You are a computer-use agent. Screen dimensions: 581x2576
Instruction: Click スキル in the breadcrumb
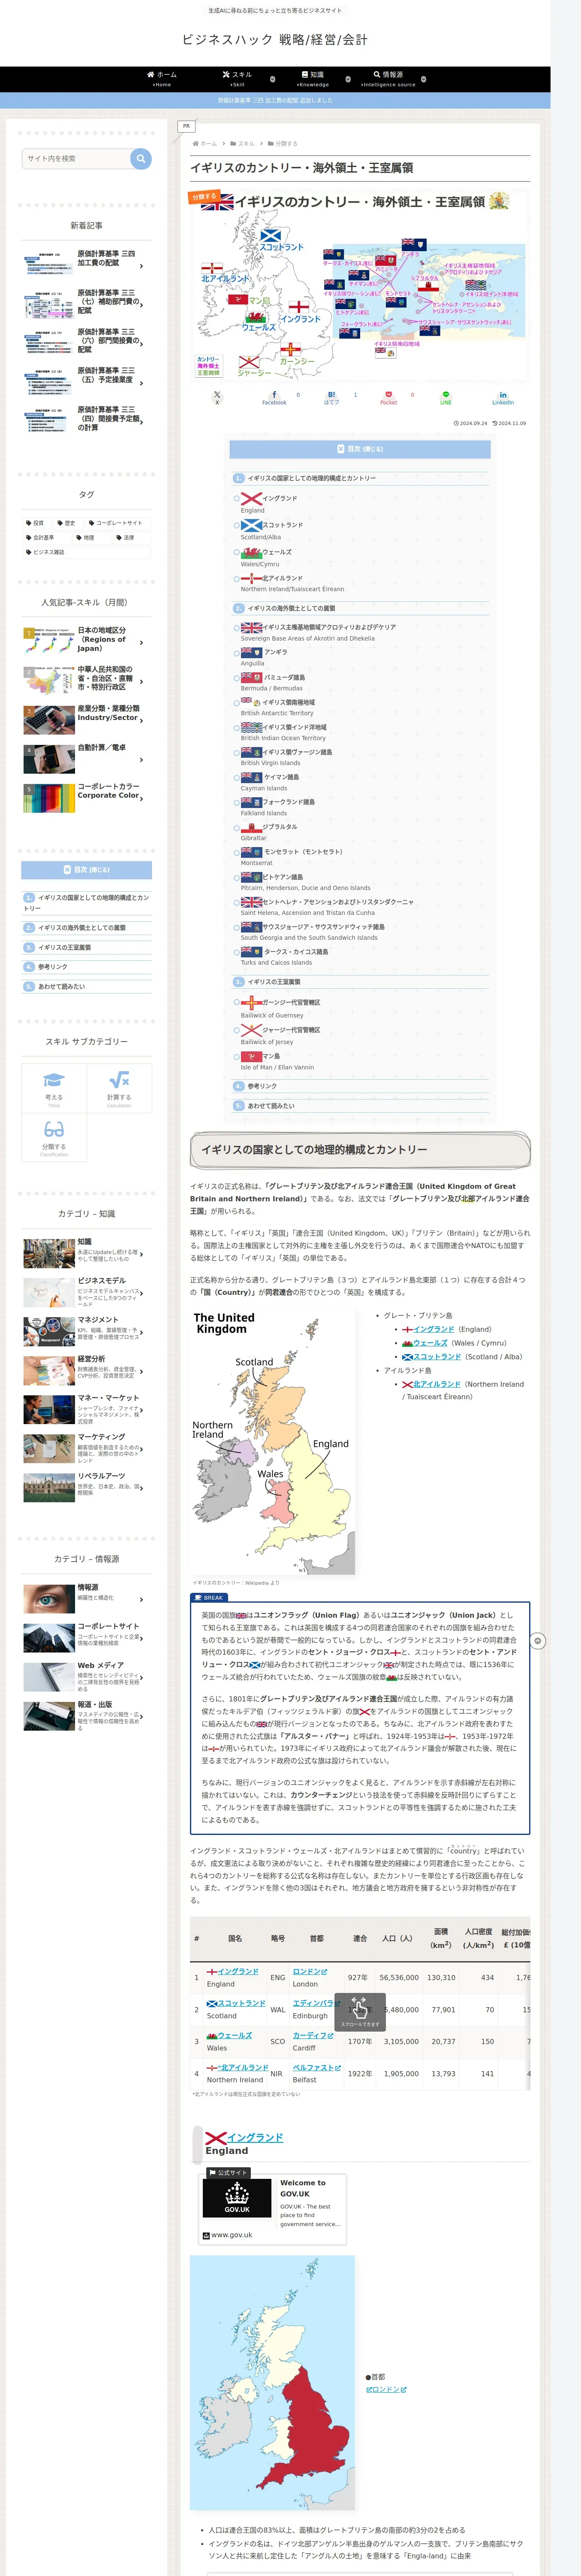[x=246, y=144]
